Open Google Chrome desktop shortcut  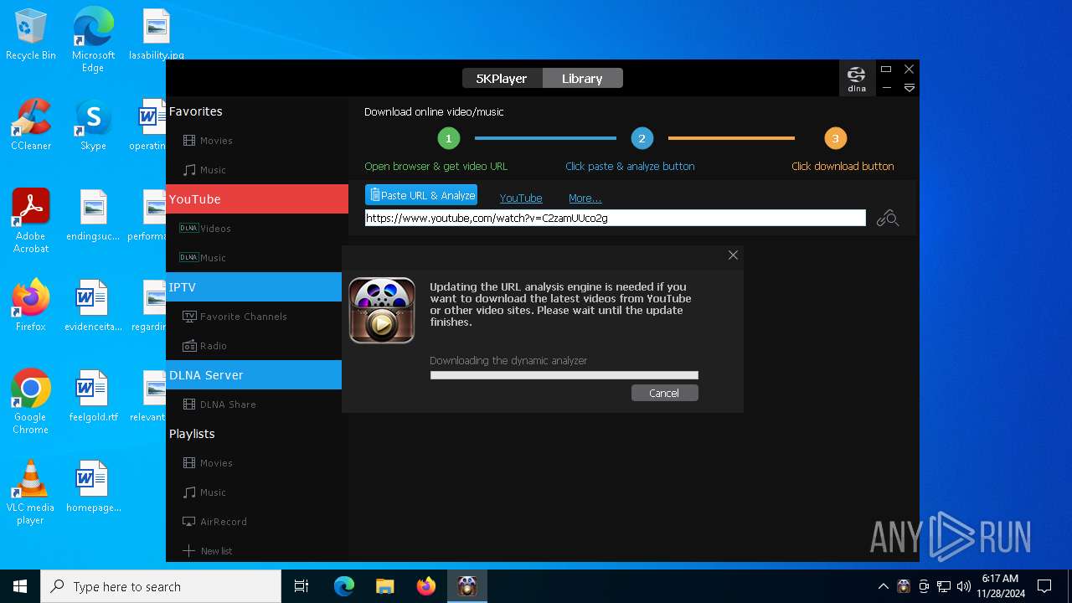pyautogui.click(x=31, y=402)
